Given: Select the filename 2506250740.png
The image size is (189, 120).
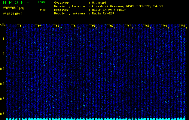Looking at the screenshot, I should coord(13,8).
